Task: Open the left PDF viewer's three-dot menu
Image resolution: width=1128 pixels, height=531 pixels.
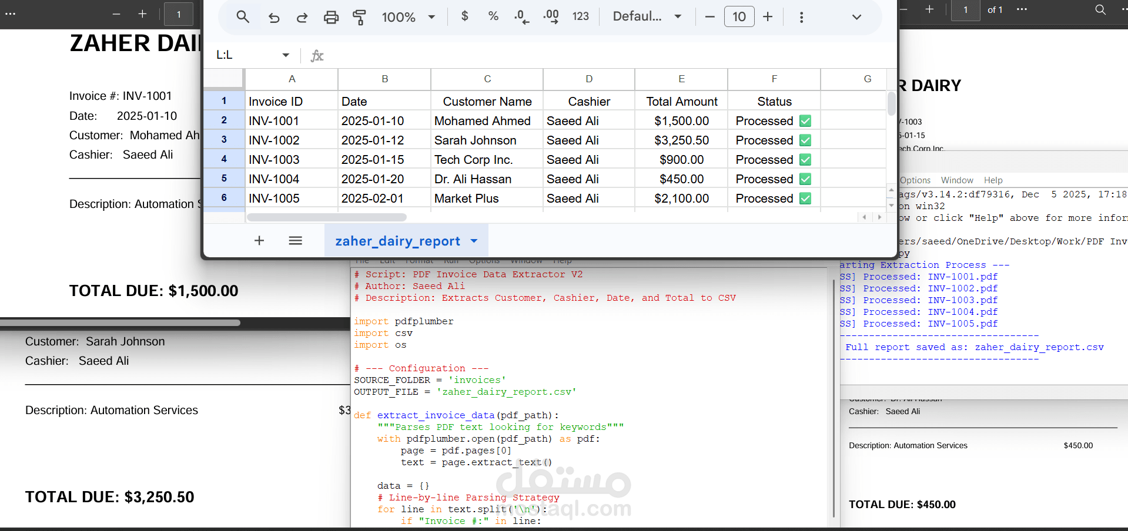Action: (x=11, y=14)
